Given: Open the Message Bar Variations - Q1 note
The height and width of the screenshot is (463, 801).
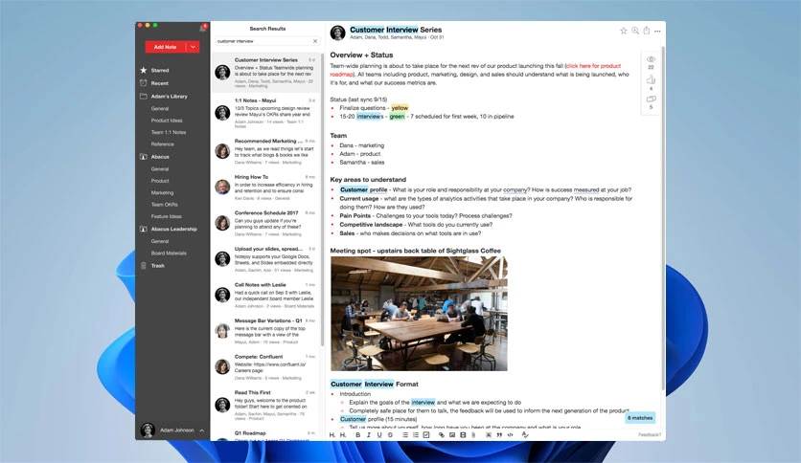Looking at the screenshot, I should pyautogui.click(x=266, y=331).
